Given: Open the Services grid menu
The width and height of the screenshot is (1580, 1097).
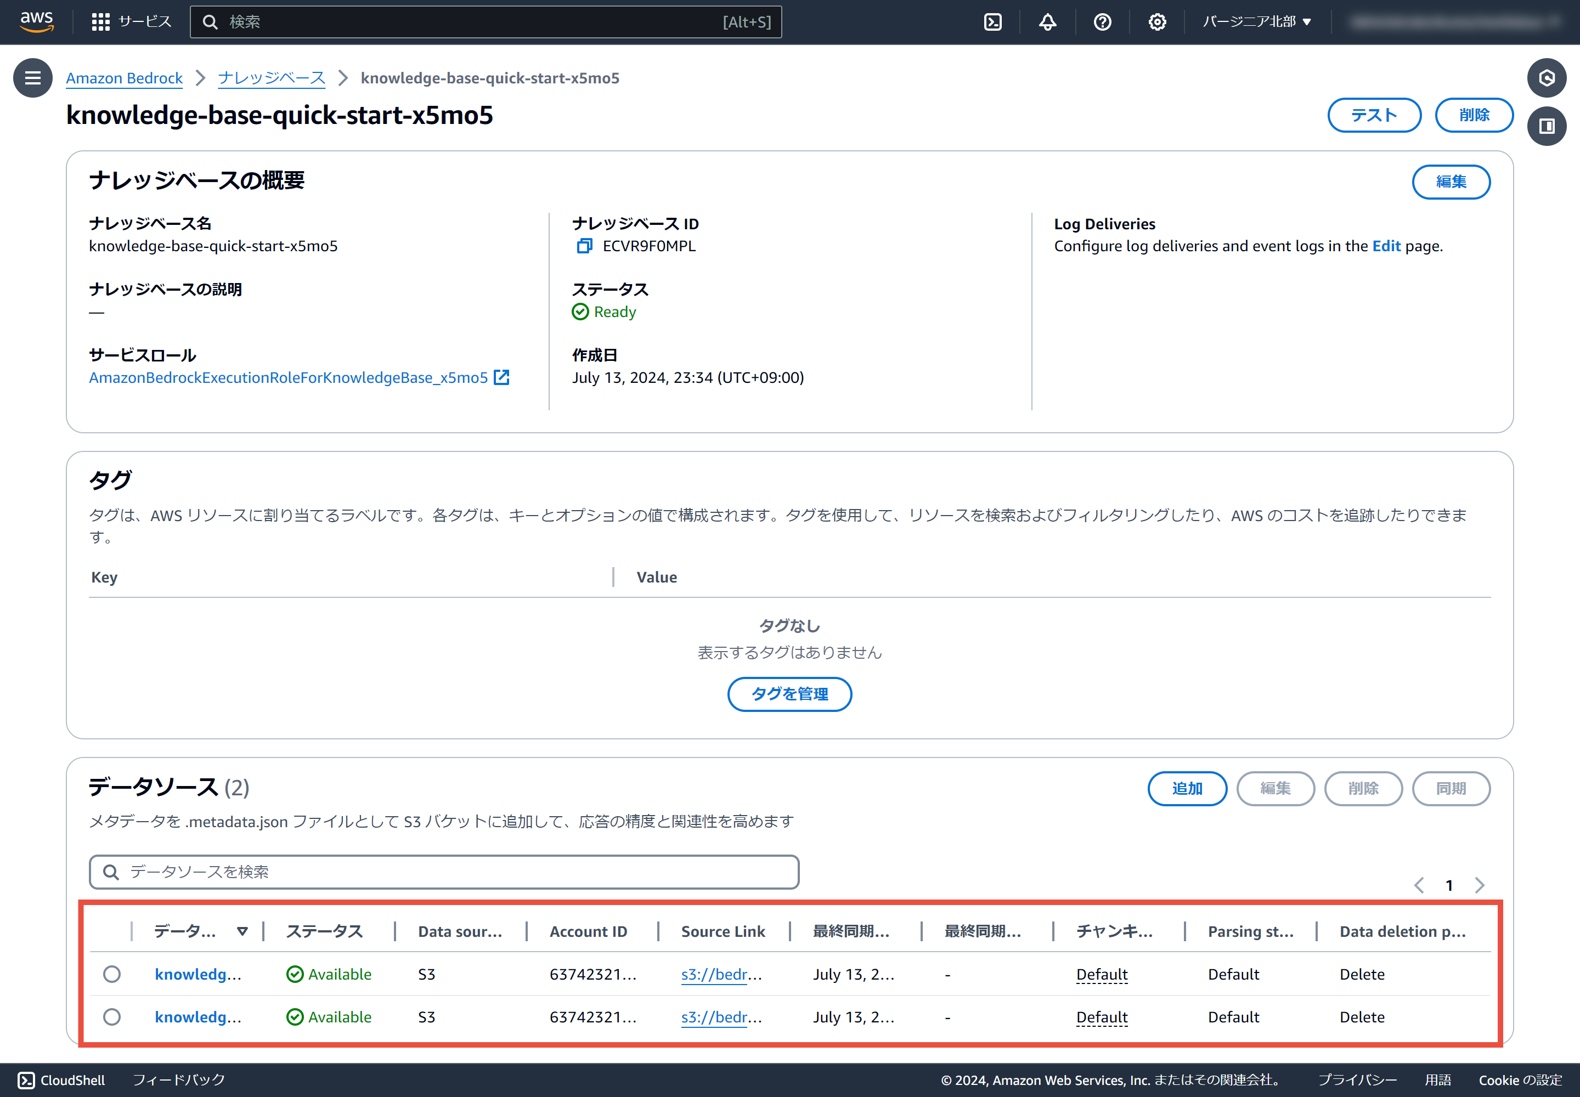Looking at the screenshot, I should coord(100,22).
